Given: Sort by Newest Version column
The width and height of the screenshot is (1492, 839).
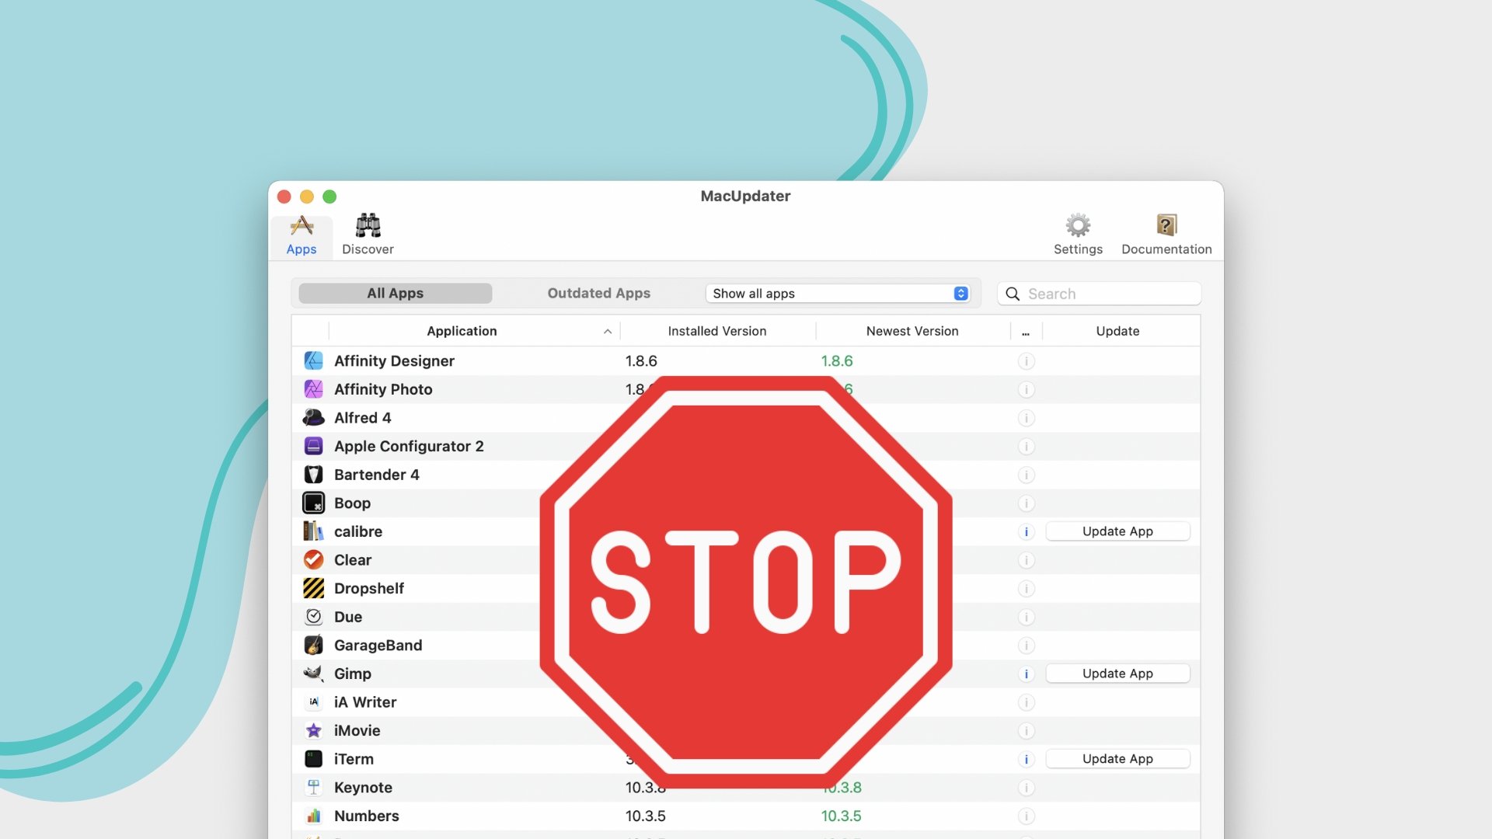Looking at the screenshot, I should coord(912,331).
